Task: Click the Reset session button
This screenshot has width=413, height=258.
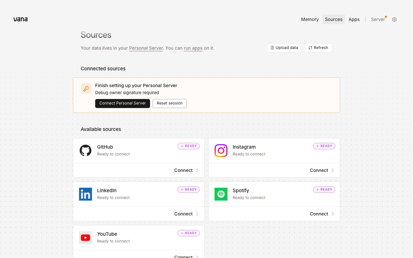Action: point(170,104)
